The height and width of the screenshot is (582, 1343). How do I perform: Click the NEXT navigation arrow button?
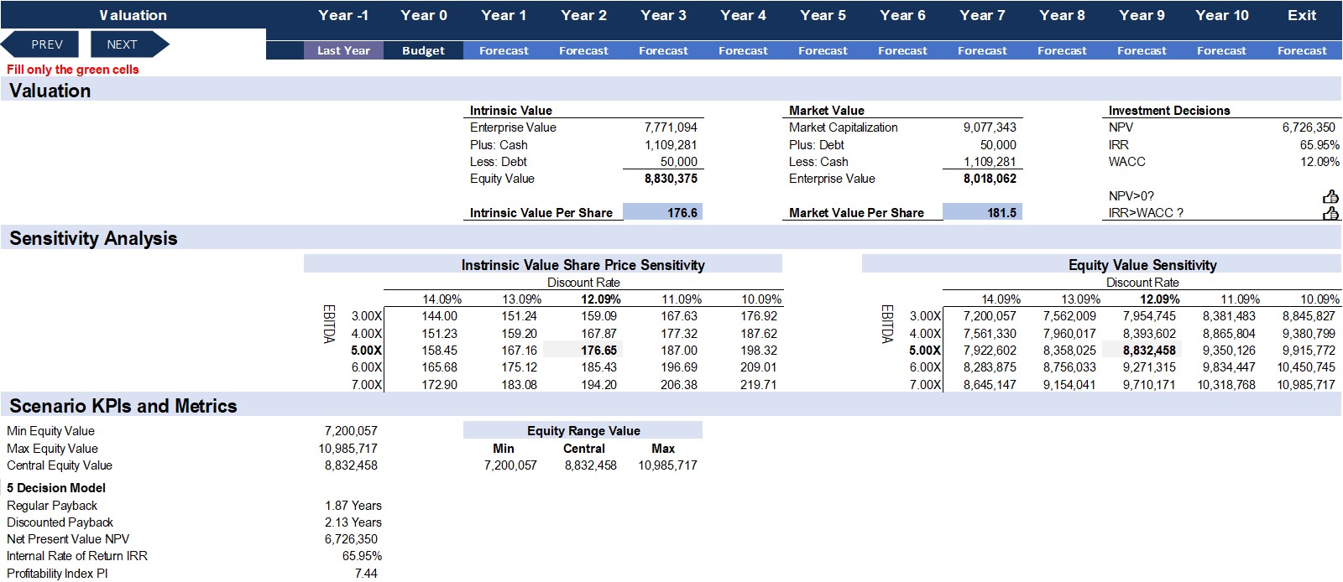129,44
